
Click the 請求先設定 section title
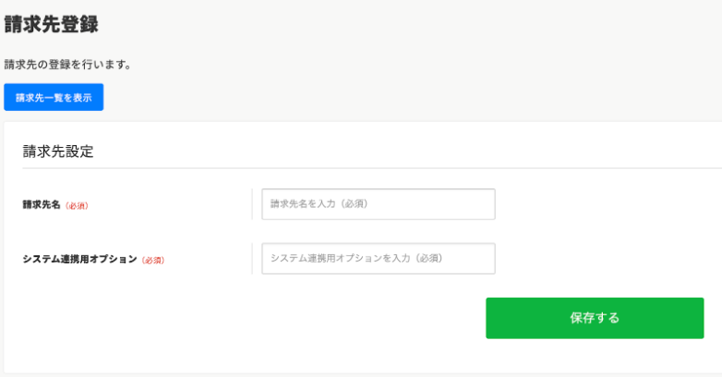pos(58,152)
